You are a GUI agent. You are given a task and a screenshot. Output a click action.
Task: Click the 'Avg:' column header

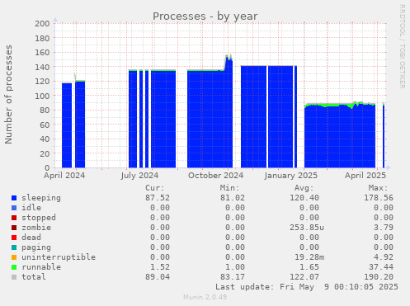click(304, 188)
